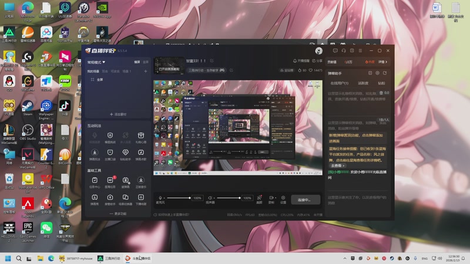
Task: Click 添加素材 add source
Action: [118, 114]
